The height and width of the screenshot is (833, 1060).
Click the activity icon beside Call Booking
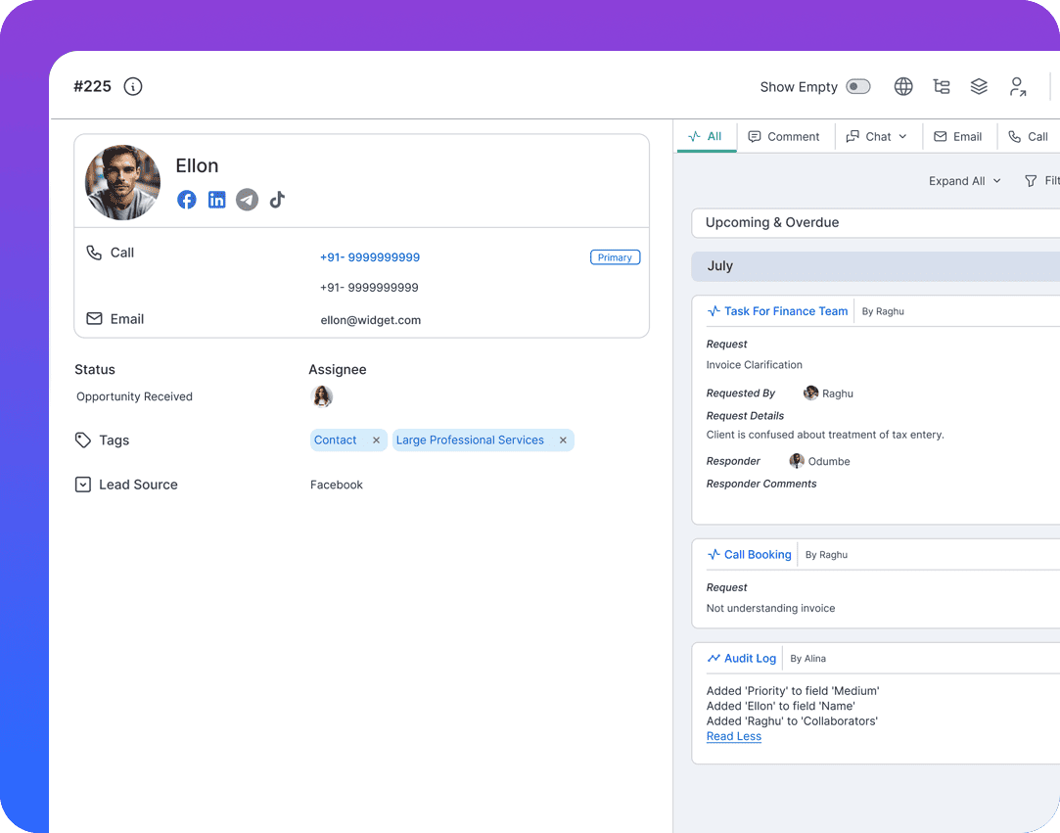pyautogui.click(x=714, y=554)
